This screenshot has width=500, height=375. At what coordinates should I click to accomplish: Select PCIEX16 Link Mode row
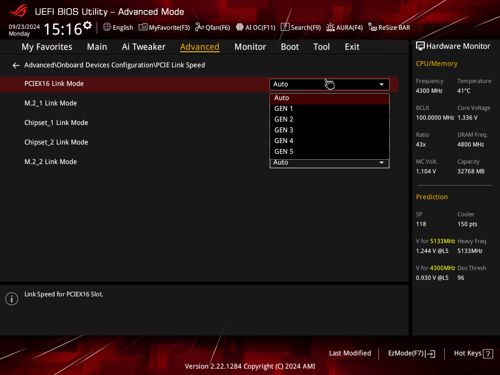pos(199,84)
